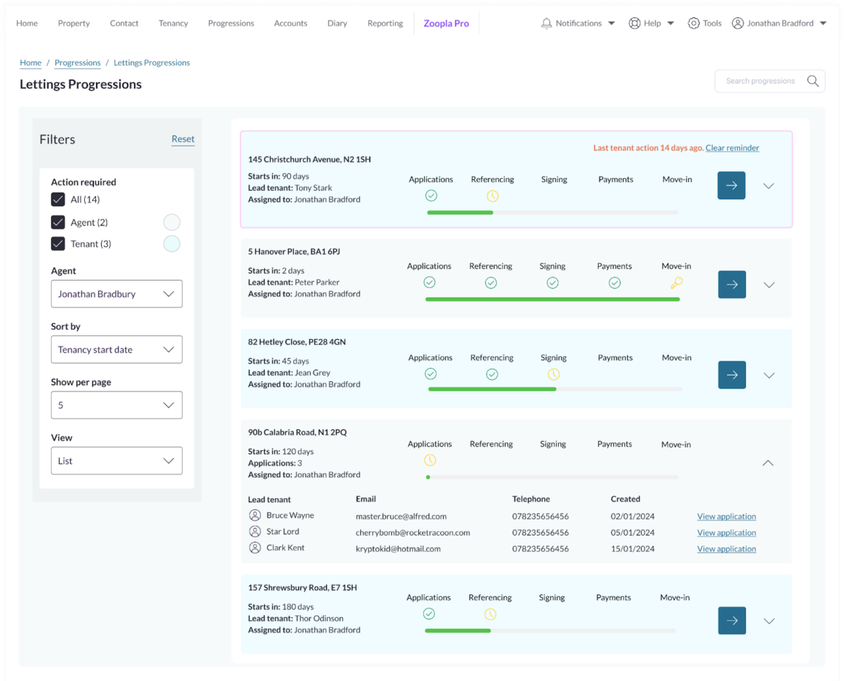Reset the filters

(x=183, y=139)
